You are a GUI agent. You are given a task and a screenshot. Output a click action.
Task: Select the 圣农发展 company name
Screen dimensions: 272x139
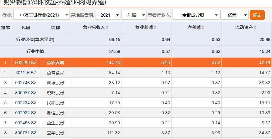pyautogui.click(x=55, y=63)
